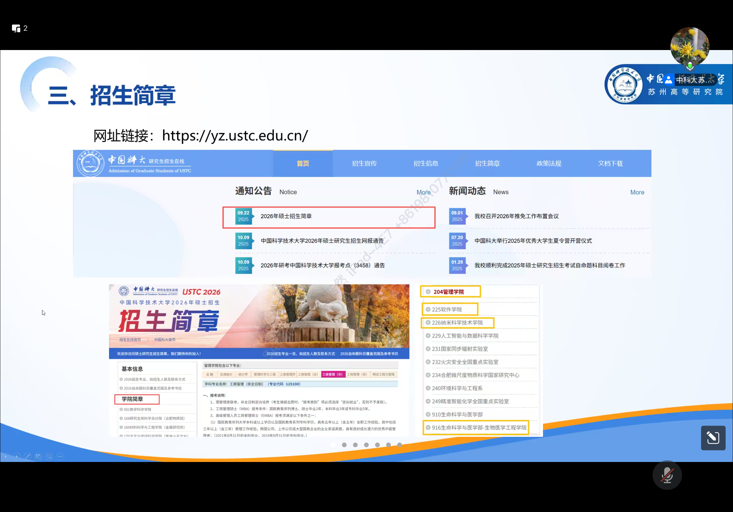The image size is (733, 512).
Task: Click More link next to Notice
Action: click(x=423, y=192)
